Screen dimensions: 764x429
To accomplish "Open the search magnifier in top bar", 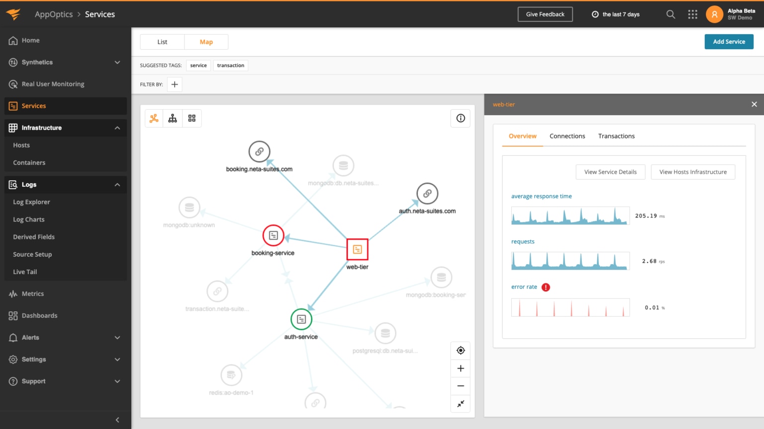I will (x=670, y=14).
